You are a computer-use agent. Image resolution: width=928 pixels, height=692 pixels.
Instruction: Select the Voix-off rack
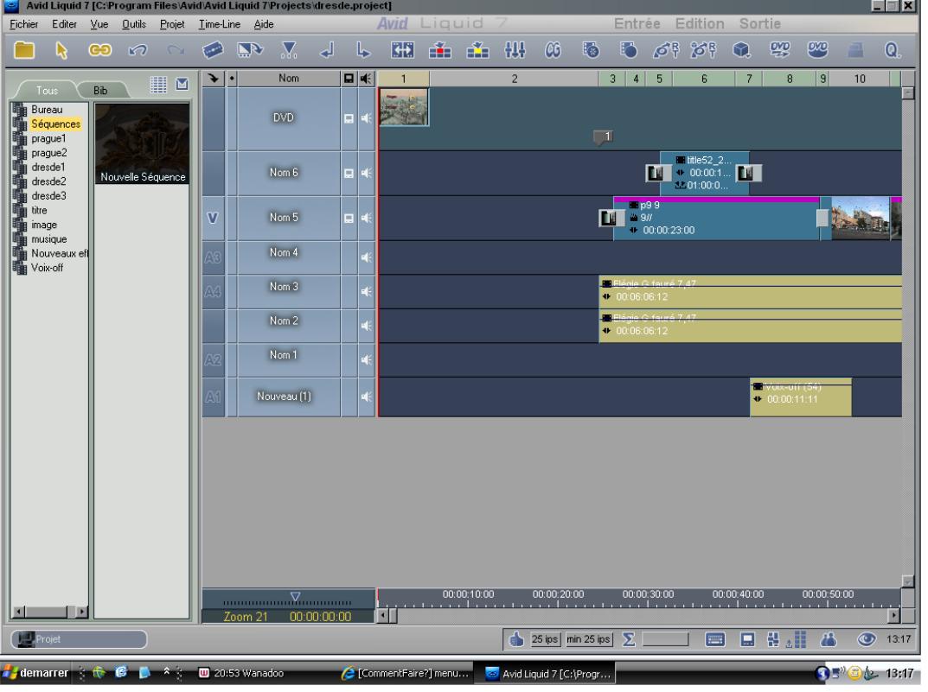point(47,268)
